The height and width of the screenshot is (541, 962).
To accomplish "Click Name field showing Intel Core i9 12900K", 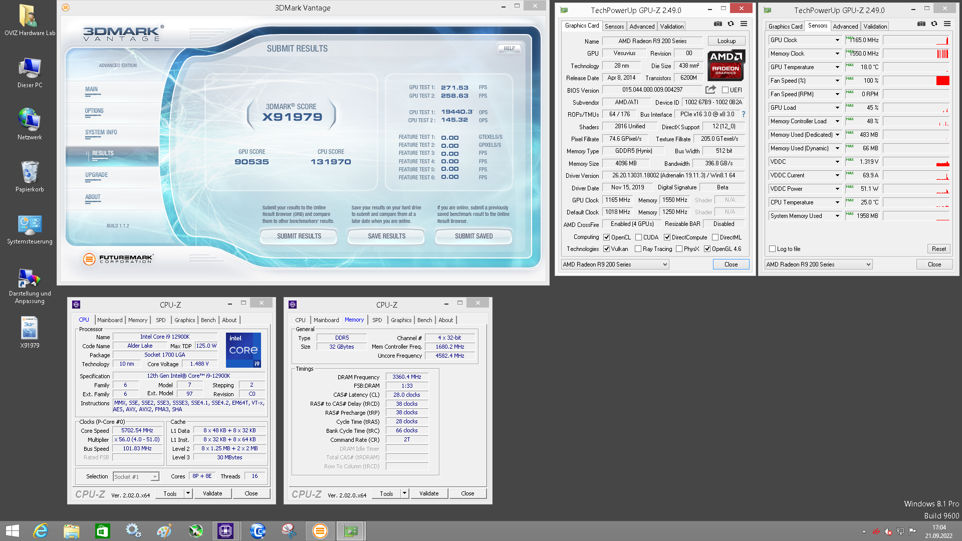I will click(x=165, y=337).
